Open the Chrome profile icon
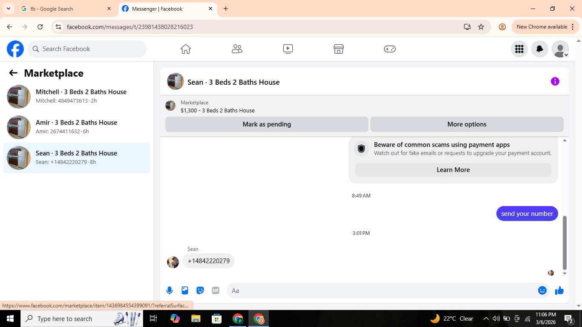582x327 pixels. point(502,27)
